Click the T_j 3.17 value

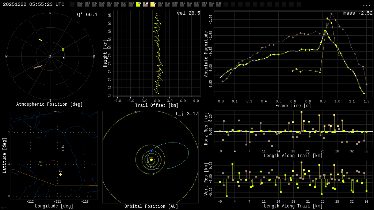[186, 114]
